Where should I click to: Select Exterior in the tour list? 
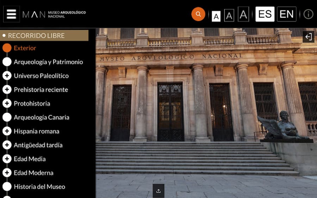[25, 48]
